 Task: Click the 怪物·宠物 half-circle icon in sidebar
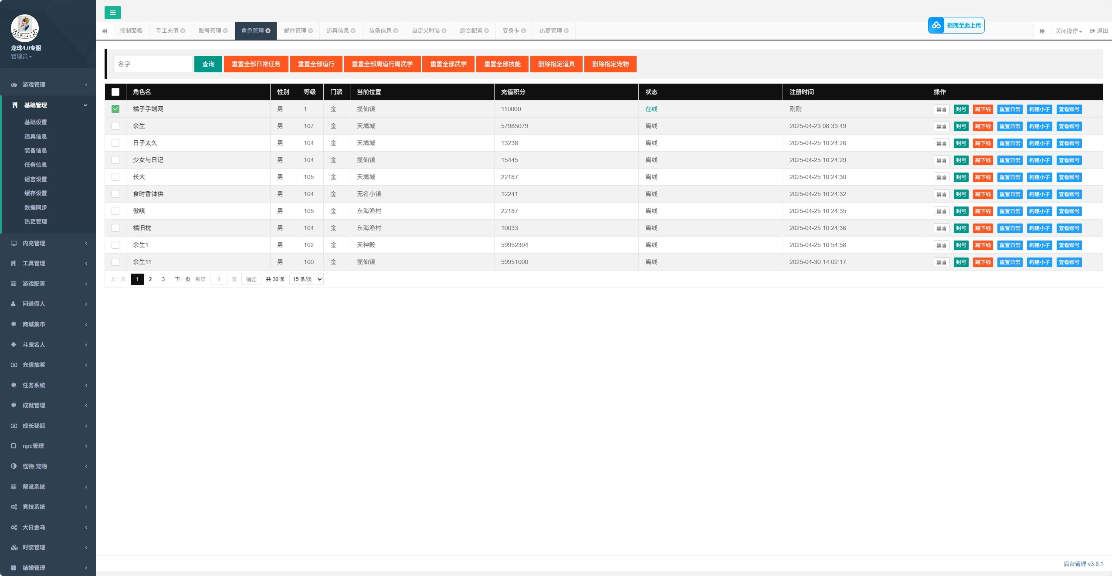pyautogui.click(x=14, y=466)
